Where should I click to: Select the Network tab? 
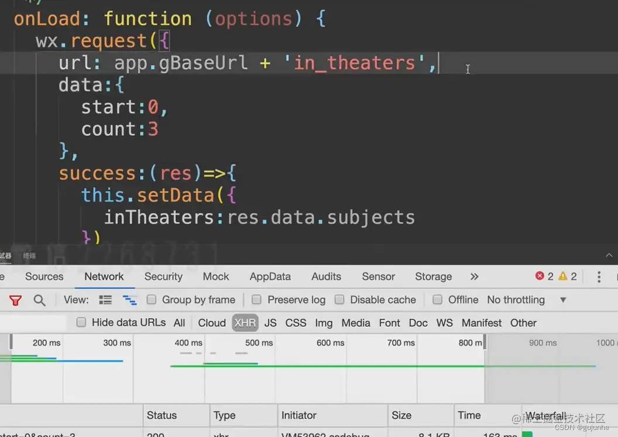[x=104, y=276]
